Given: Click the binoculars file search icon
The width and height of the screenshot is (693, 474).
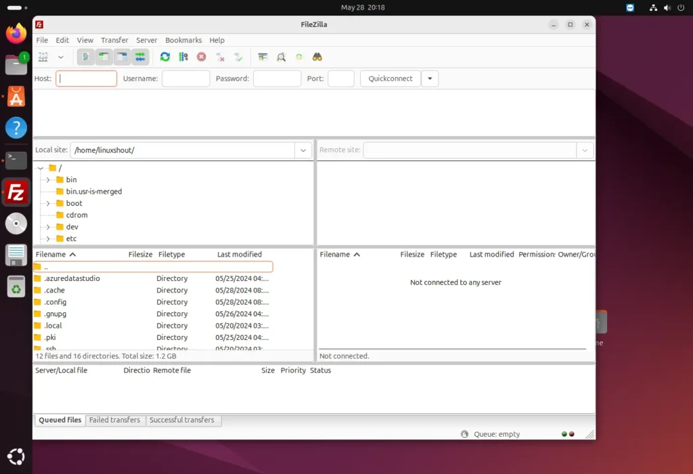Looking at the screenshot, I should 317,57.
